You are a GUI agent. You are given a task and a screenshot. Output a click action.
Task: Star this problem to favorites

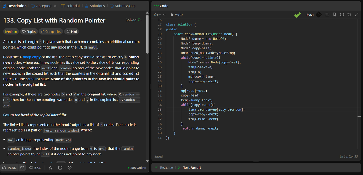click(51, 168)
